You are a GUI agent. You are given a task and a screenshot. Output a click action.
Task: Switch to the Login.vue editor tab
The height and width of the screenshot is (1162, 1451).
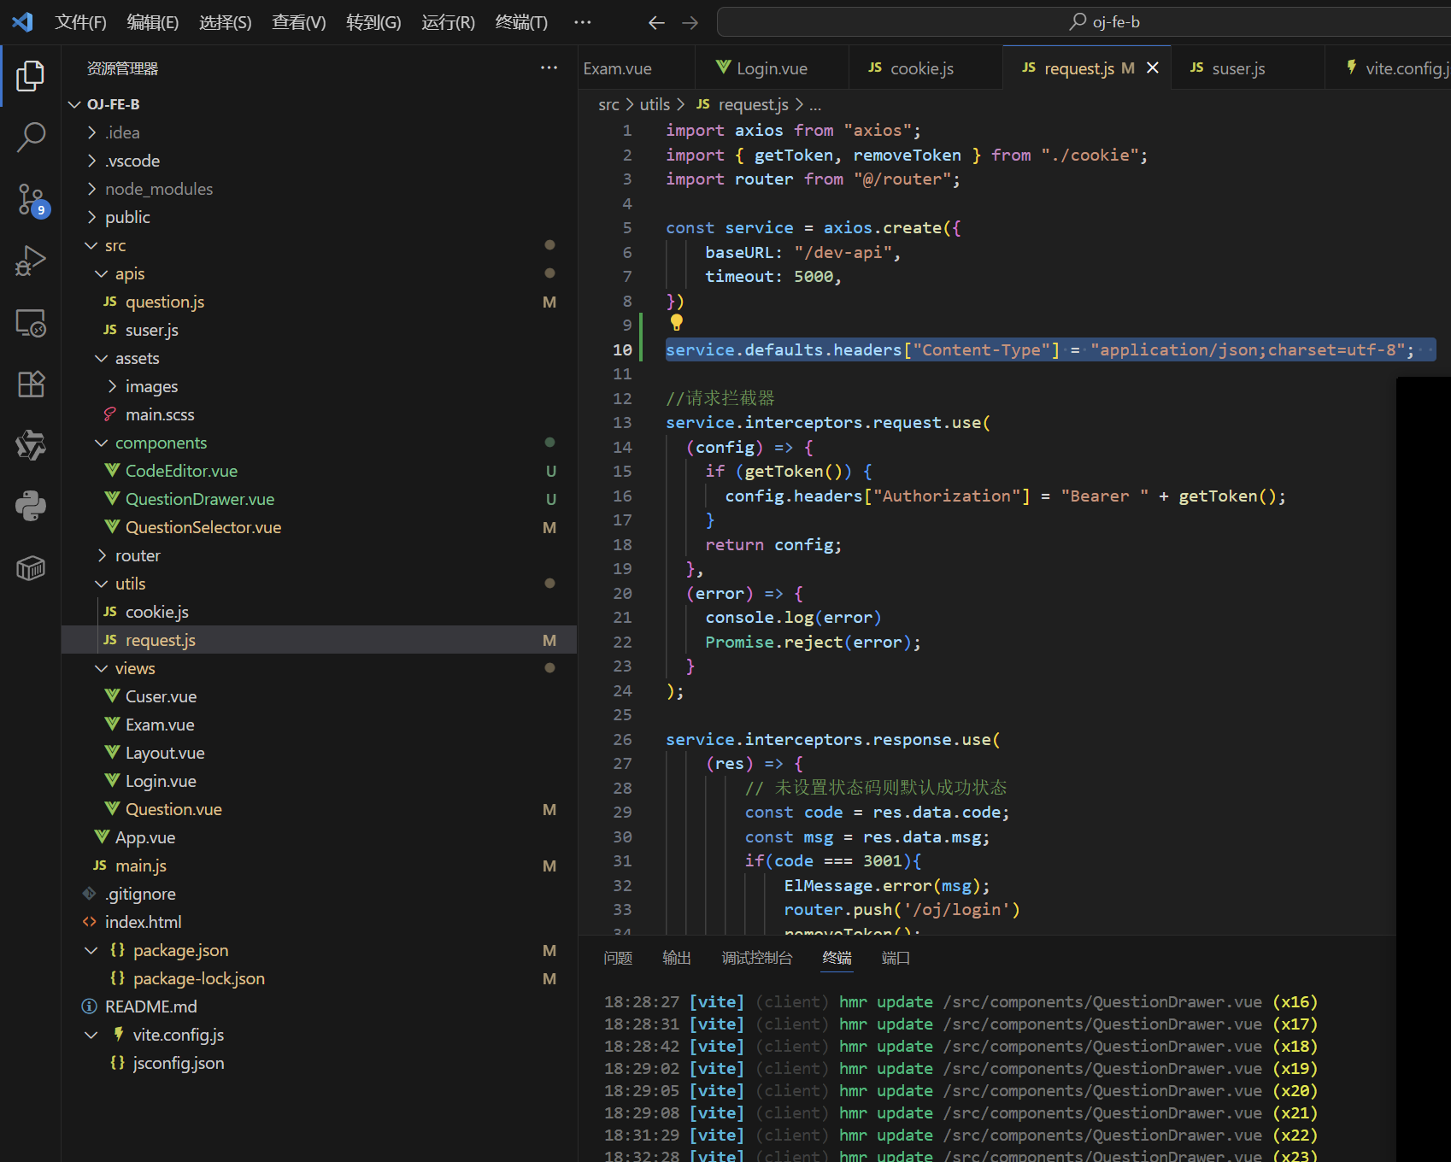(x=772, y=68)
